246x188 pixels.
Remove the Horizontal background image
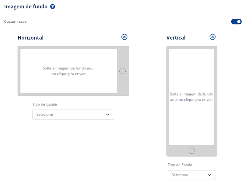click(x=124, y=37)
